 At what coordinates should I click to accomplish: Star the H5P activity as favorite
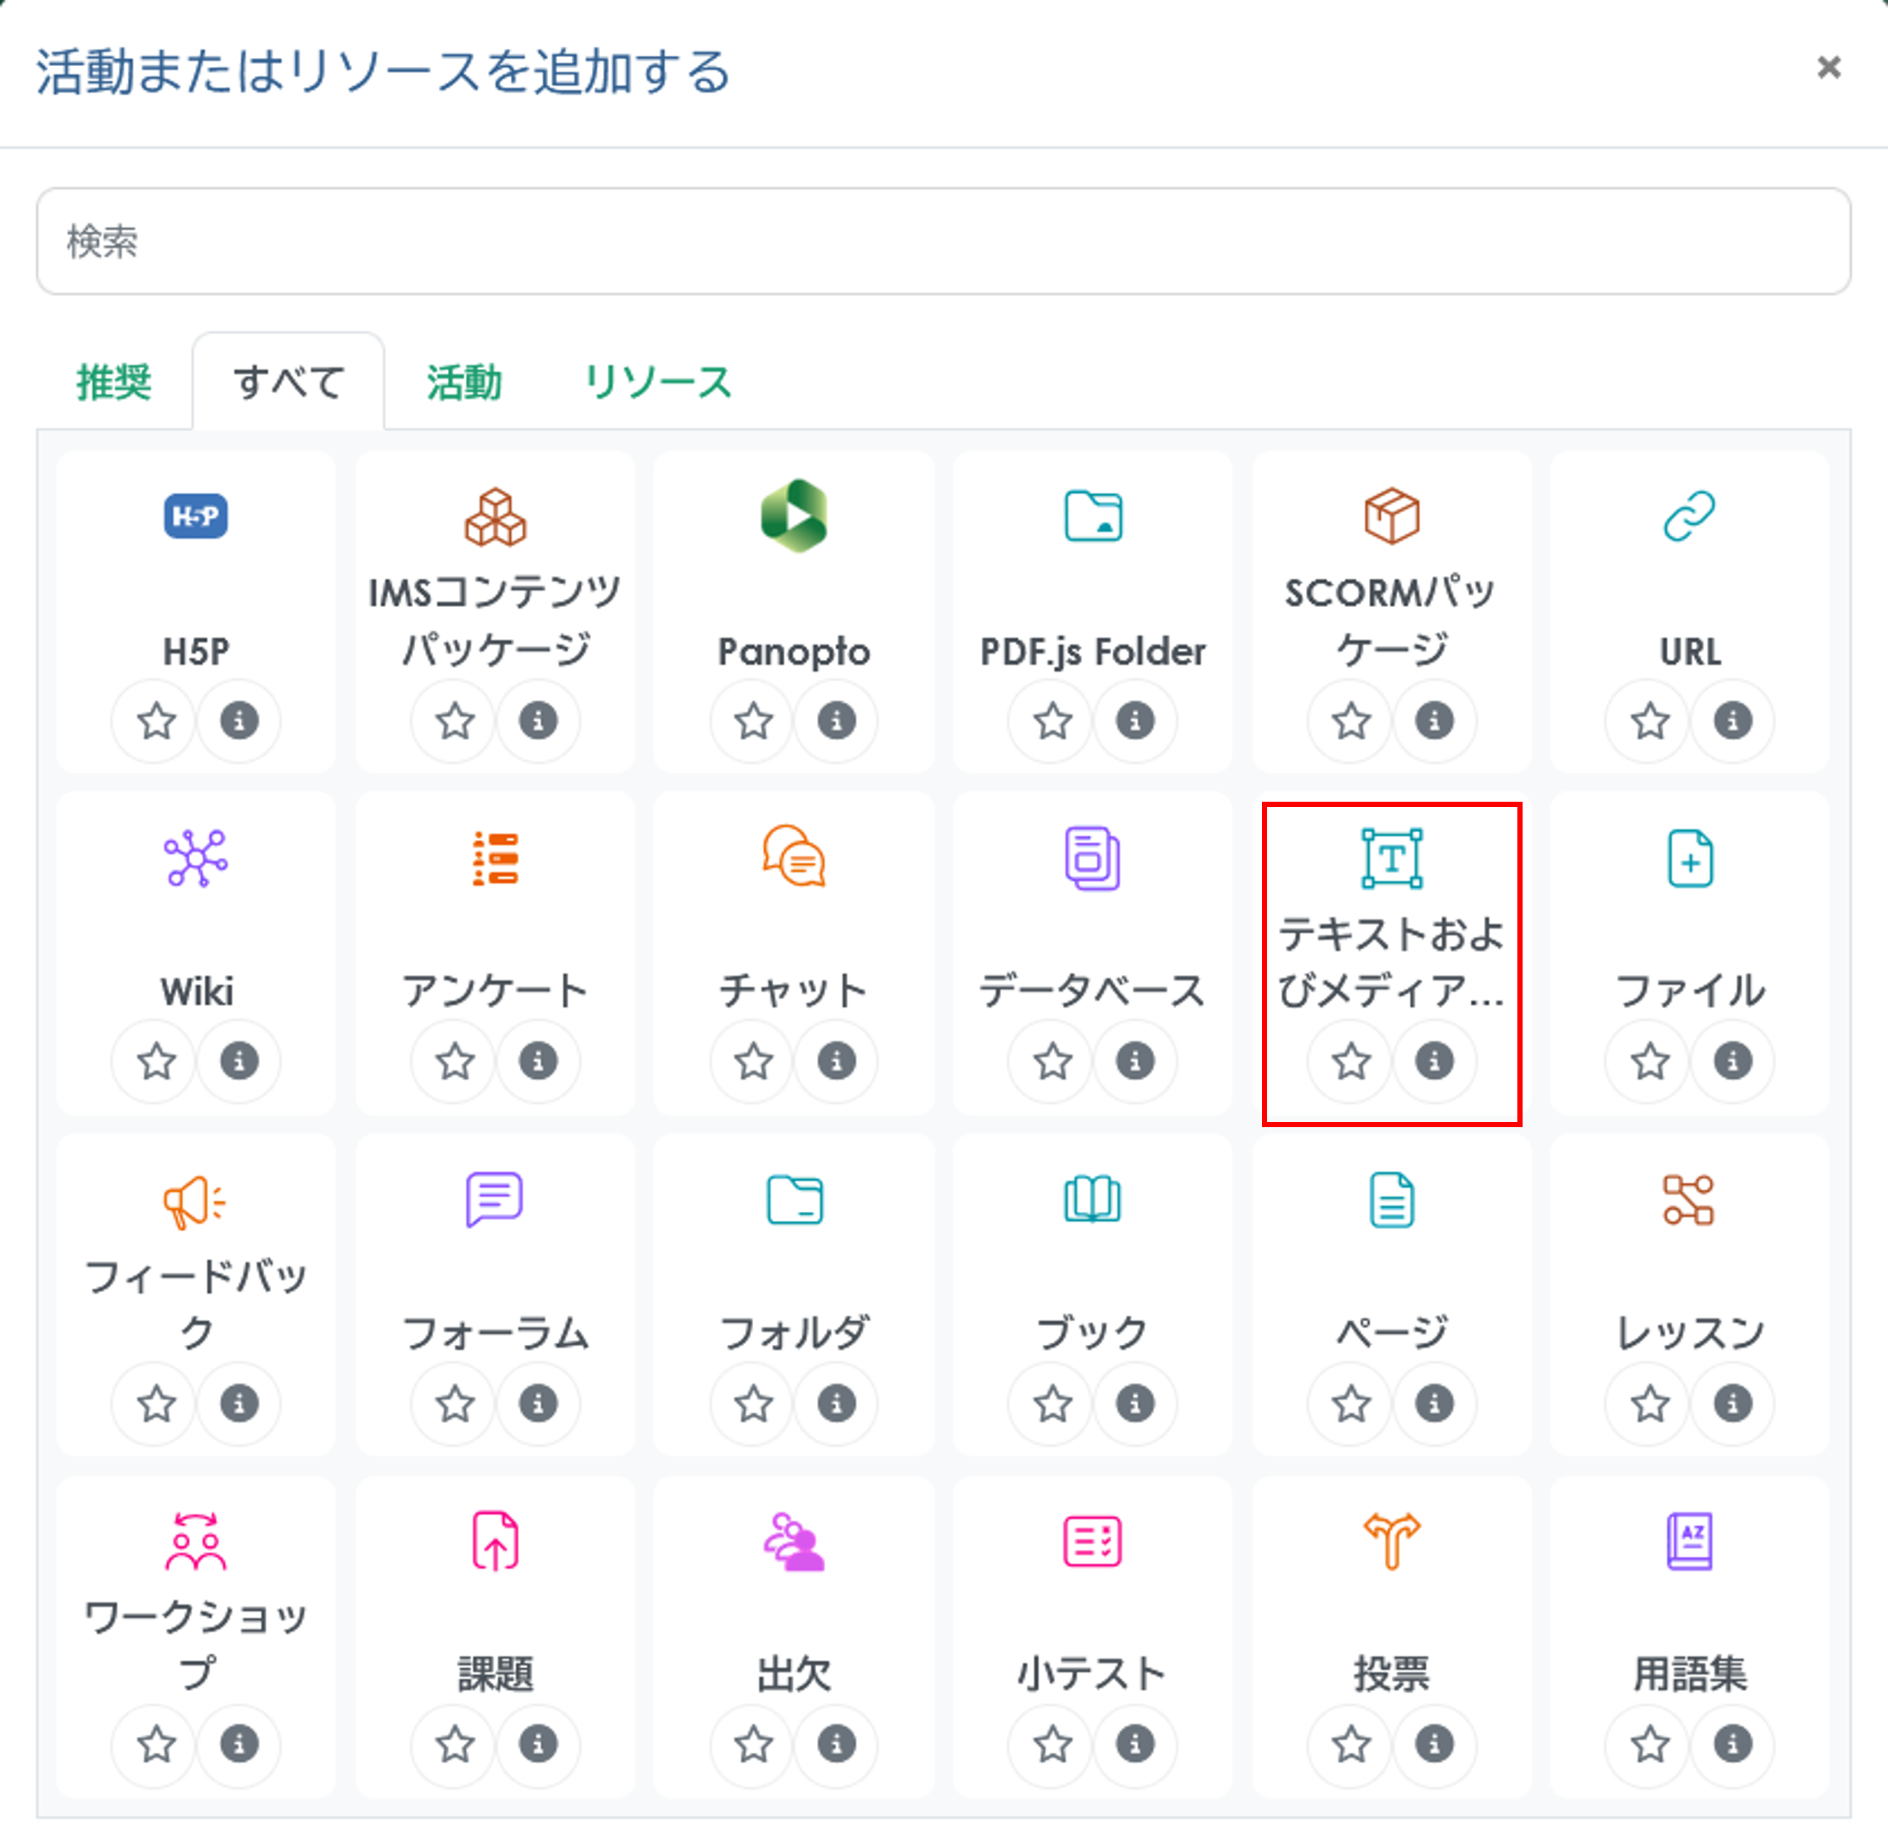[154, 721]
